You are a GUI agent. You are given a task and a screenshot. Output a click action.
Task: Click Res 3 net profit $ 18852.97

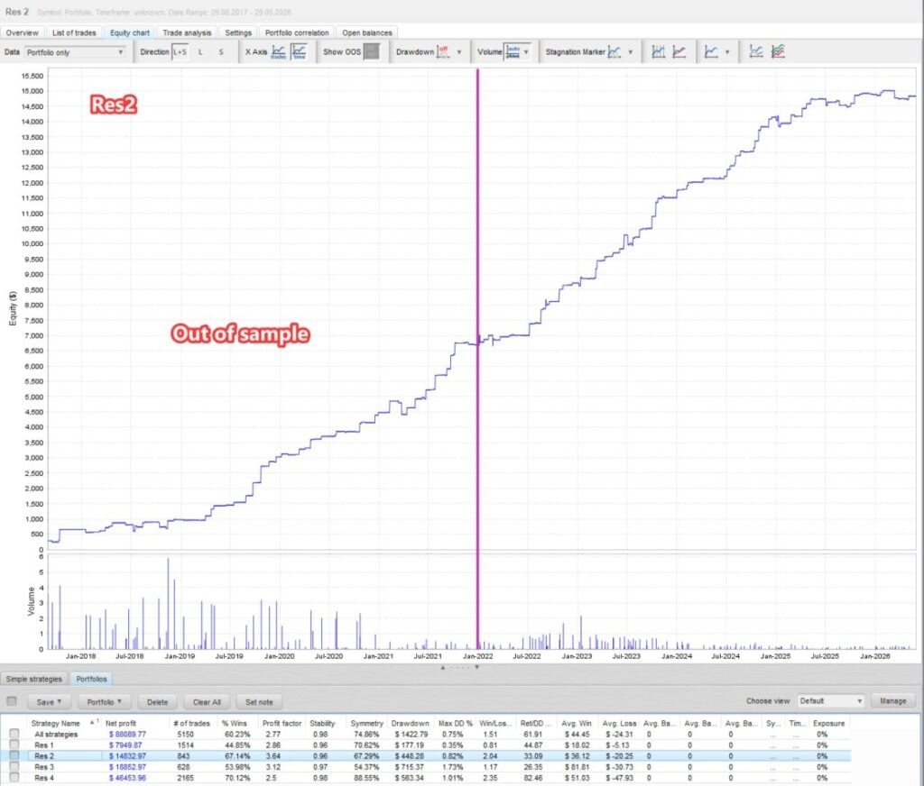[x=126, y=767]
